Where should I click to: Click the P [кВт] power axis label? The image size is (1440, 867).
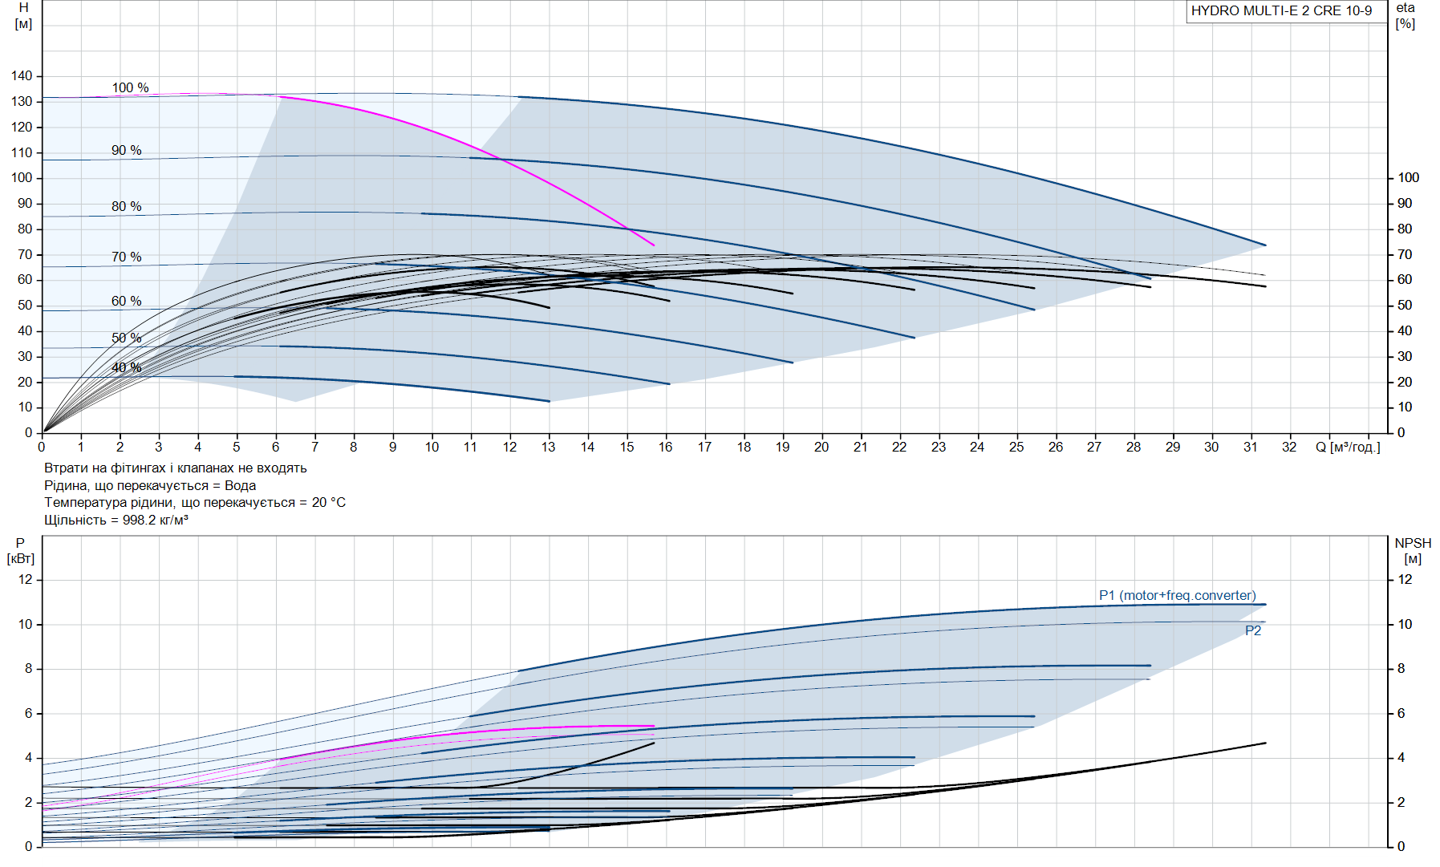click(x=21, y=551)
